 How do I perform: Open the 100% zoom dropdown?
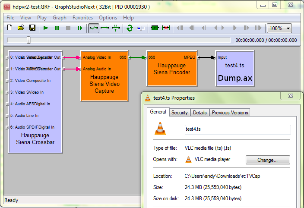pos(279,28)
